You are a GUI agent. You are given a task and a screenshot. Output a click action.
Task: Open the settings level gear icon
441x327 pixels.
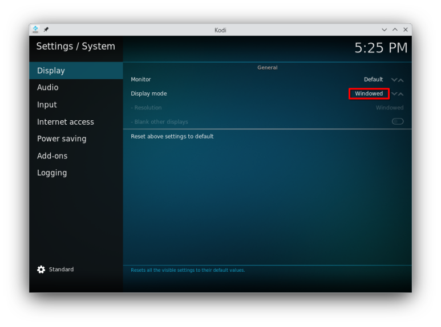41,269
